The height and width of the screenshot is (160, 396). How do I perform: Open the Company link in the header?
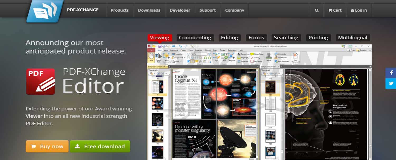click(234, 10)
